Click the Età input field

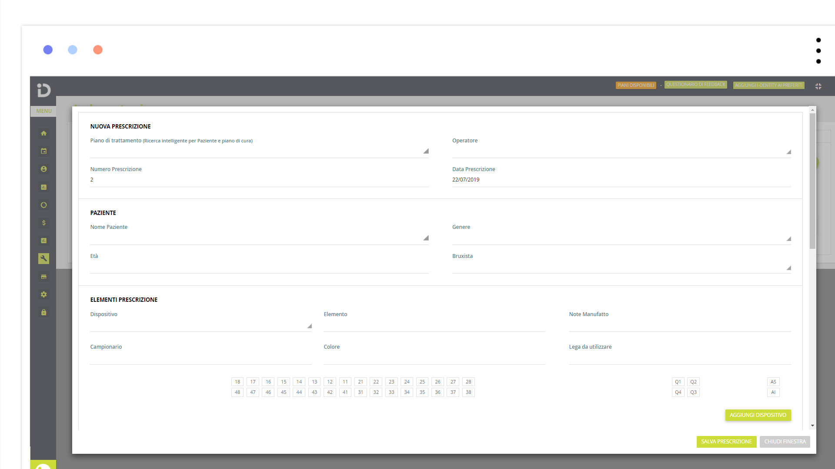pyautogui.click(x=259, y=267)
